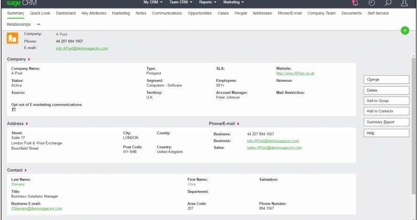Open the Key Attributes tab
The image size is (418, 220).
point(94,13)
